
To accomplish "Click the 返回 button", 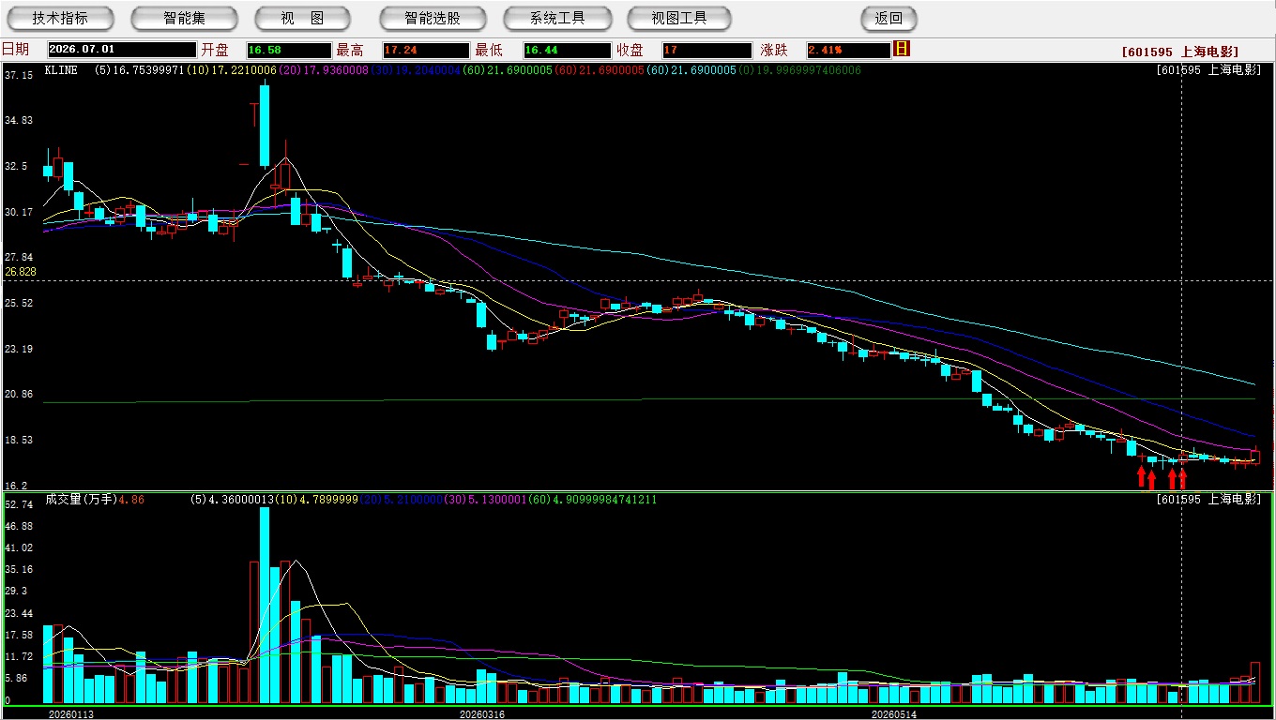I will (x=889, y=18).
